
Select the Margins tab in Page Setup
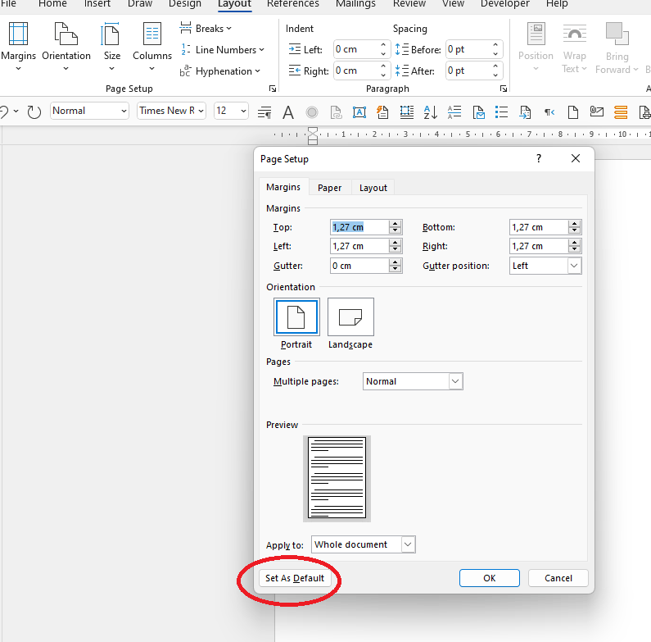tap(283, 187)
